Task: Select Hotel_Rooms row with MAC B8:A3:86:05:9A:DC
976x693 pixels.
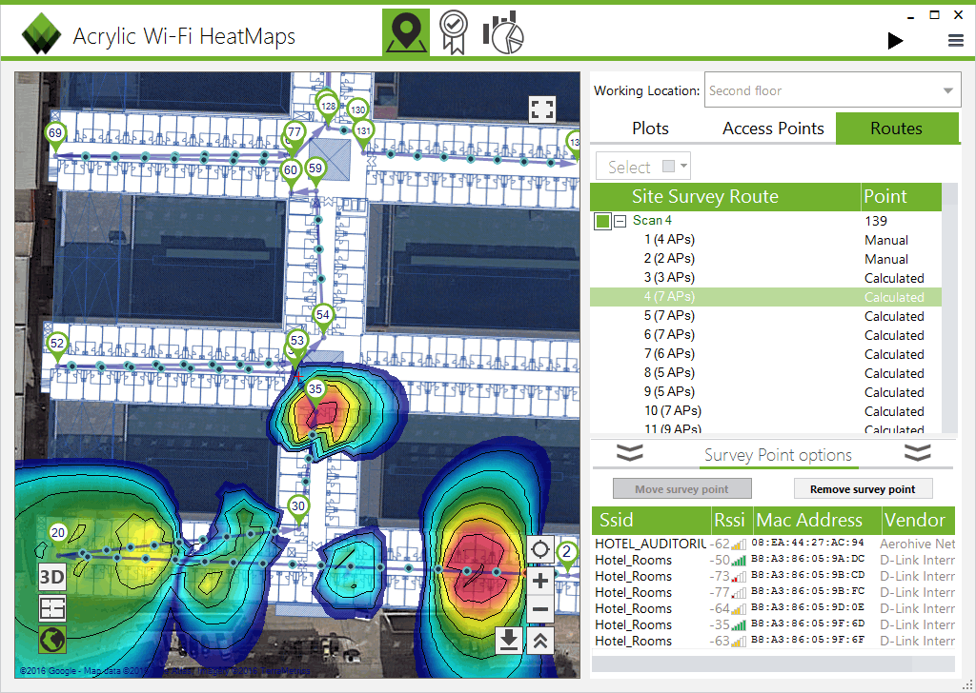Action: click(x=774, y=560)
